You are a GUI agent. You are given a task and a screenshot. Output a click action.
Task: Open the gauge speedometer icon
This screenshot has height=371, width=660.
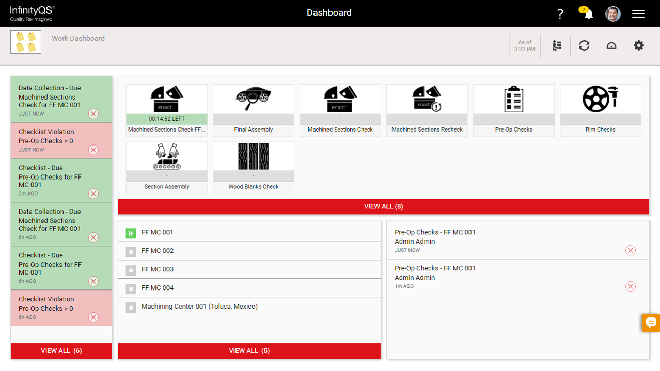point(611,45)
